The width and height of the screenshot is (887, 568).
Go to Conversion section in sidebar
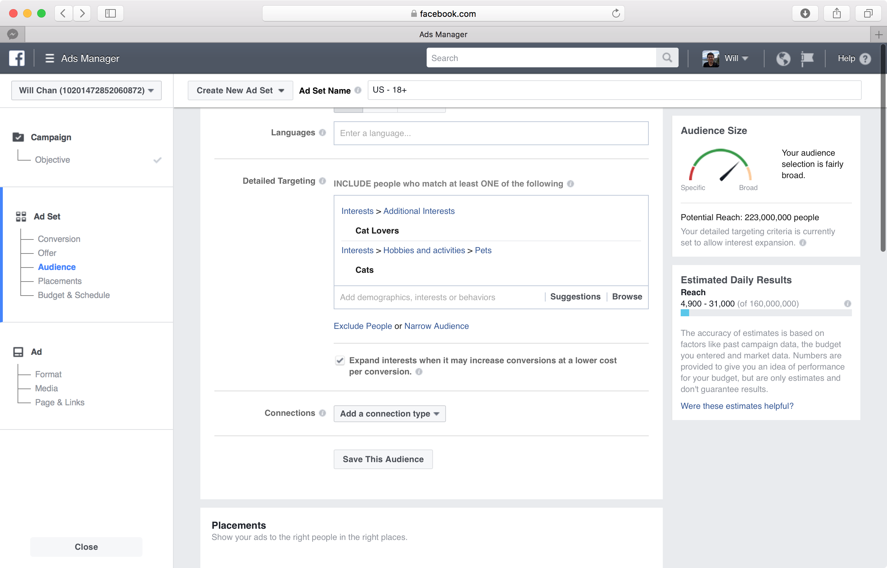point(59,239)
